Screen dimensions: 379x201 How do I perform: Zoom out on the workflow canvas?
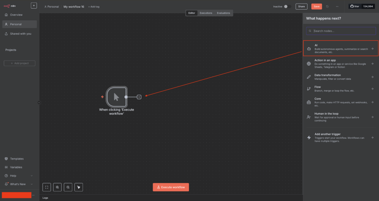coord(68,187)
